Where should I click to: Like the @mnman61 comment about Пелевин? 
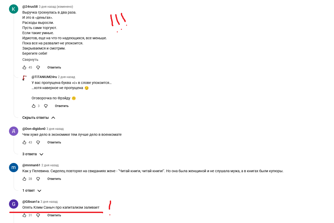point(24,179)
